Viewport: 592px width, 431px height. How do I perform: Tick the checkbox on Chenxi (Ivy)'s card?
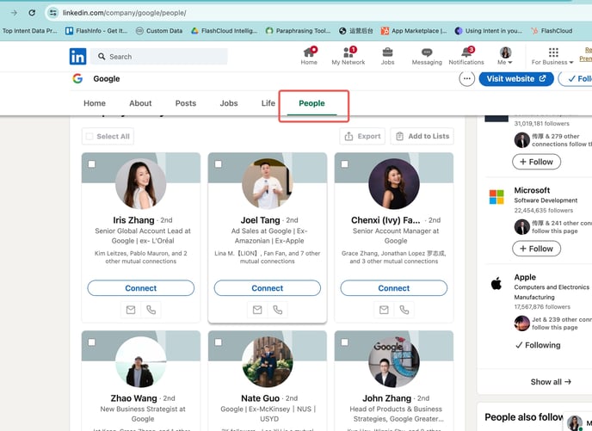pos(345,164)
